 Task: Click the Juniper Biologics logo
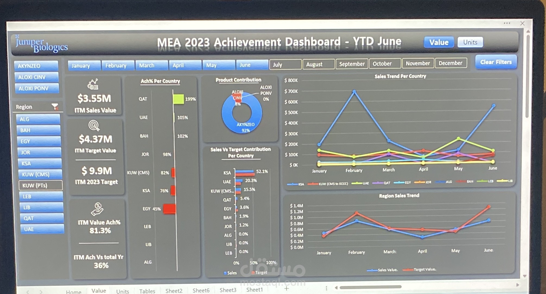click(x=42, y=44)
